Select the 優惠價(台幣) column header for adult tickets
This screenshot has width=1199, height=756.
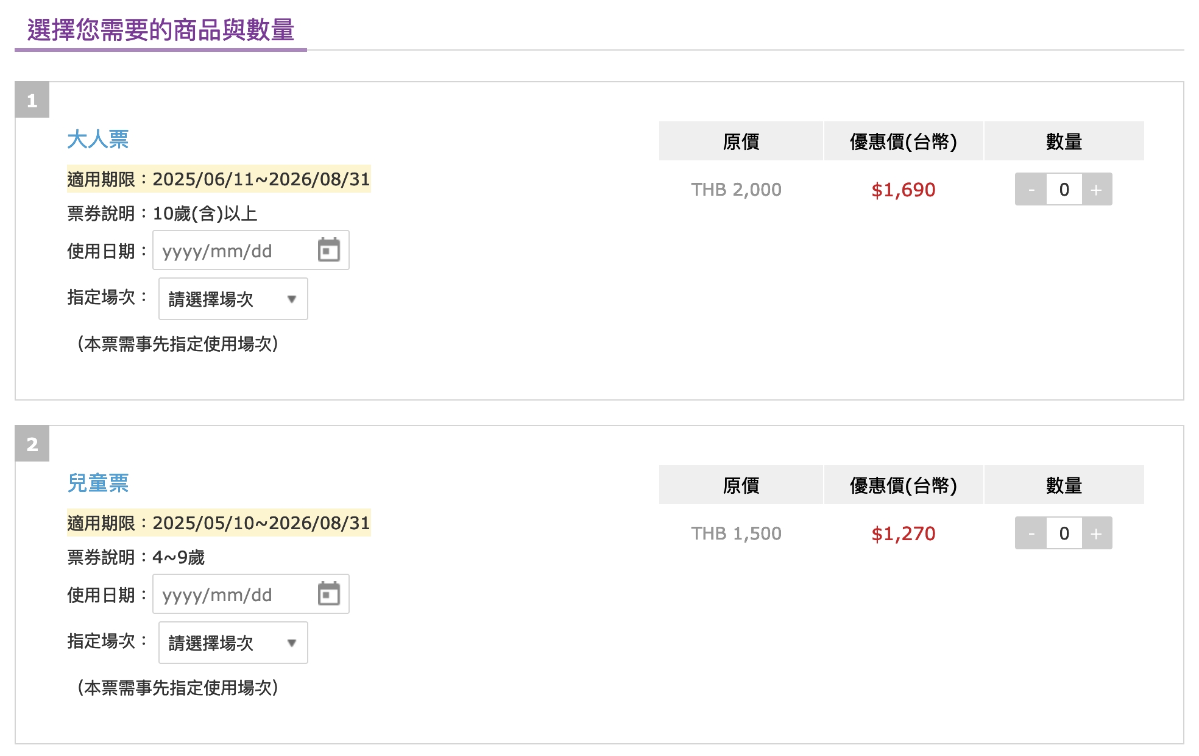point(902,141)
